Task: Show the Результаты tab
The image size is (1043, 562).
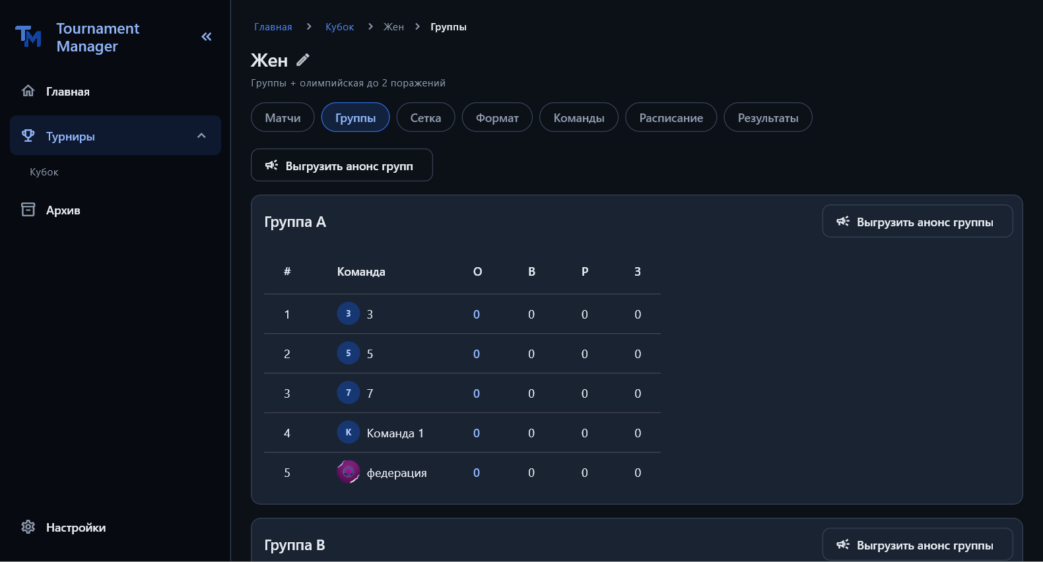Action: [x=768, y=117]
